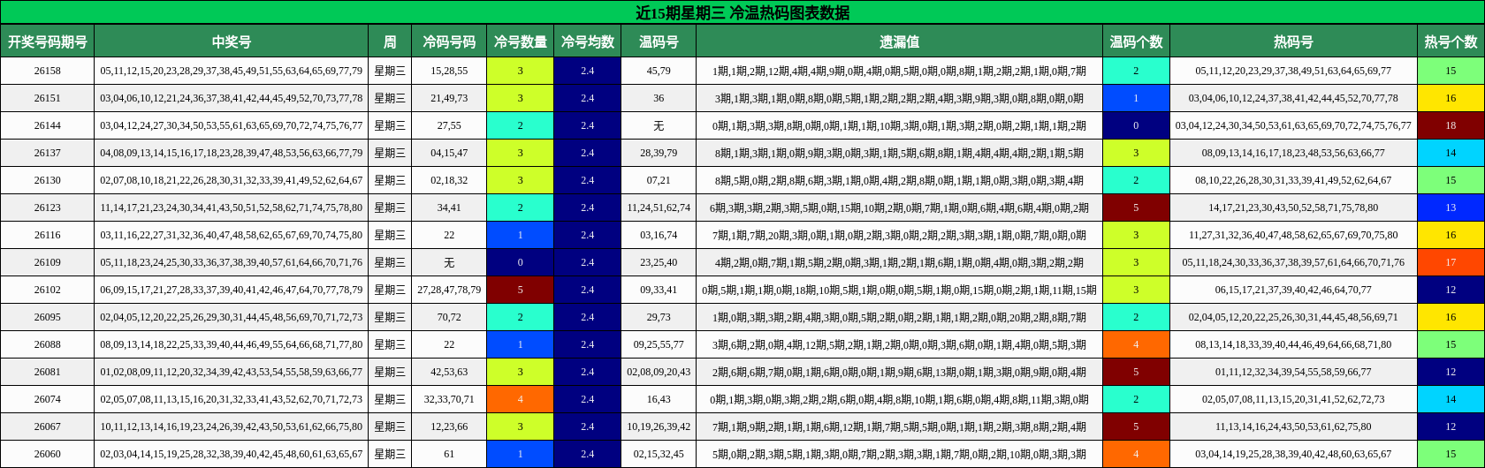Click the 冷号均数 column header
This screenshot has height=468, width=1485.
[588, 42]
